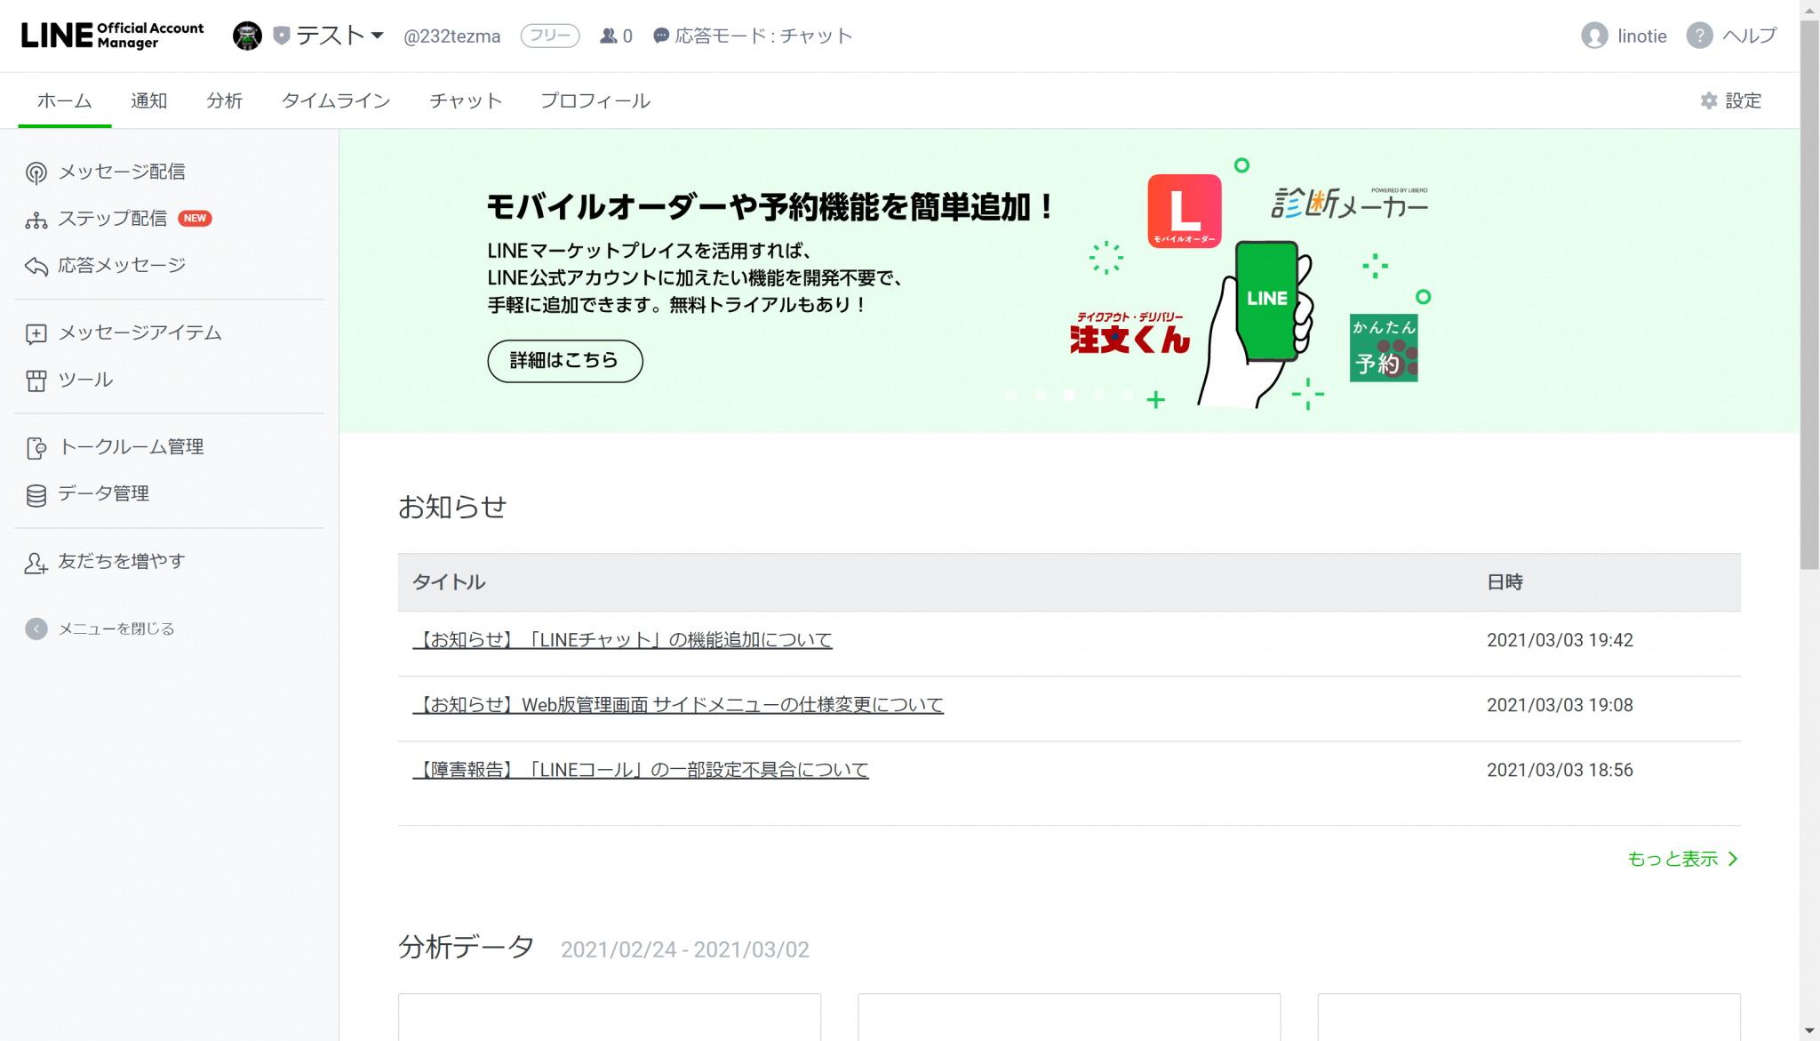Screen dimensions: 1820x1041
Task: Open the チャット tab
Action: (466, 100)
